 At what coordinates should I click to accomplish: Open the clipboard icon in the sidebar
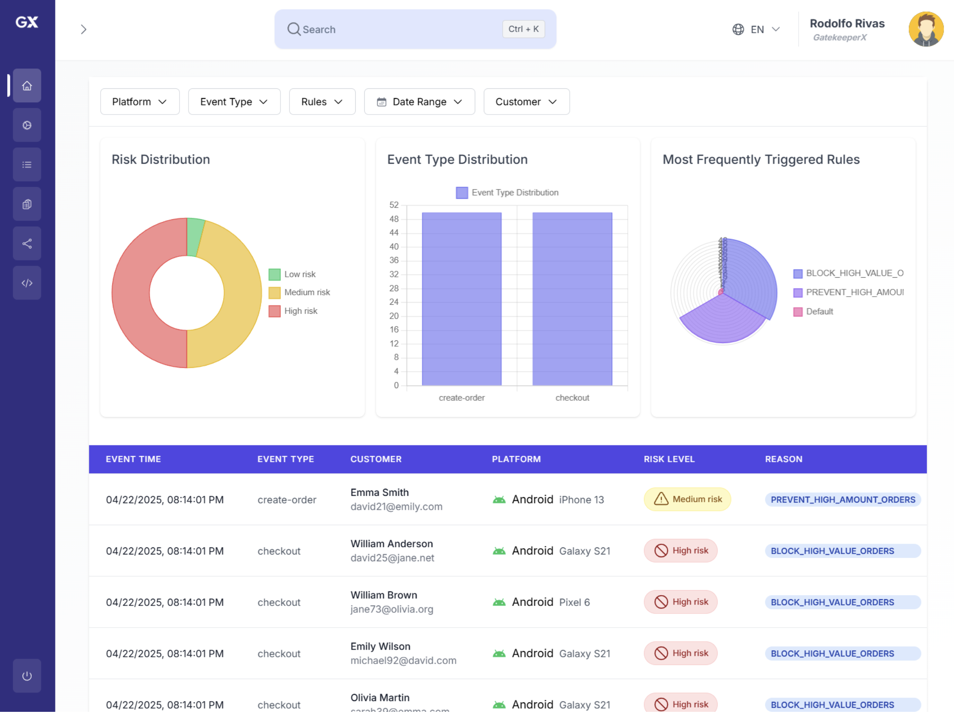pos(27,204)
